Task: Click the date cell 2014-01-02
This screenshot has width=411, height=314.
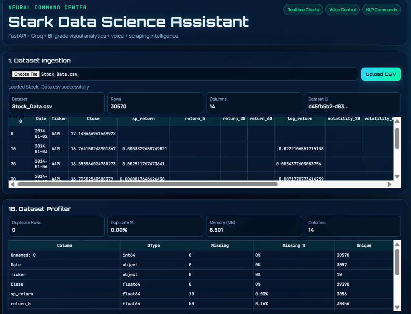Action: [41, 134]
